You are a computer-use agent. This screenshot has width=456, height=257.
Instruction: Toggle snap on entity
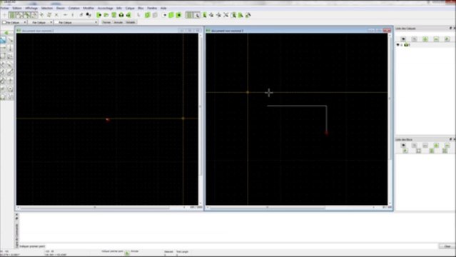click(26, 15)
